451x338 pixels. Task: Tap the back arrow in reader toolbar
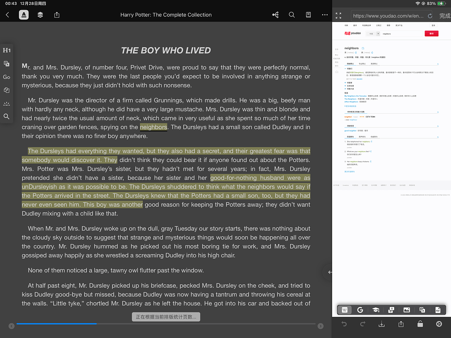7,15
